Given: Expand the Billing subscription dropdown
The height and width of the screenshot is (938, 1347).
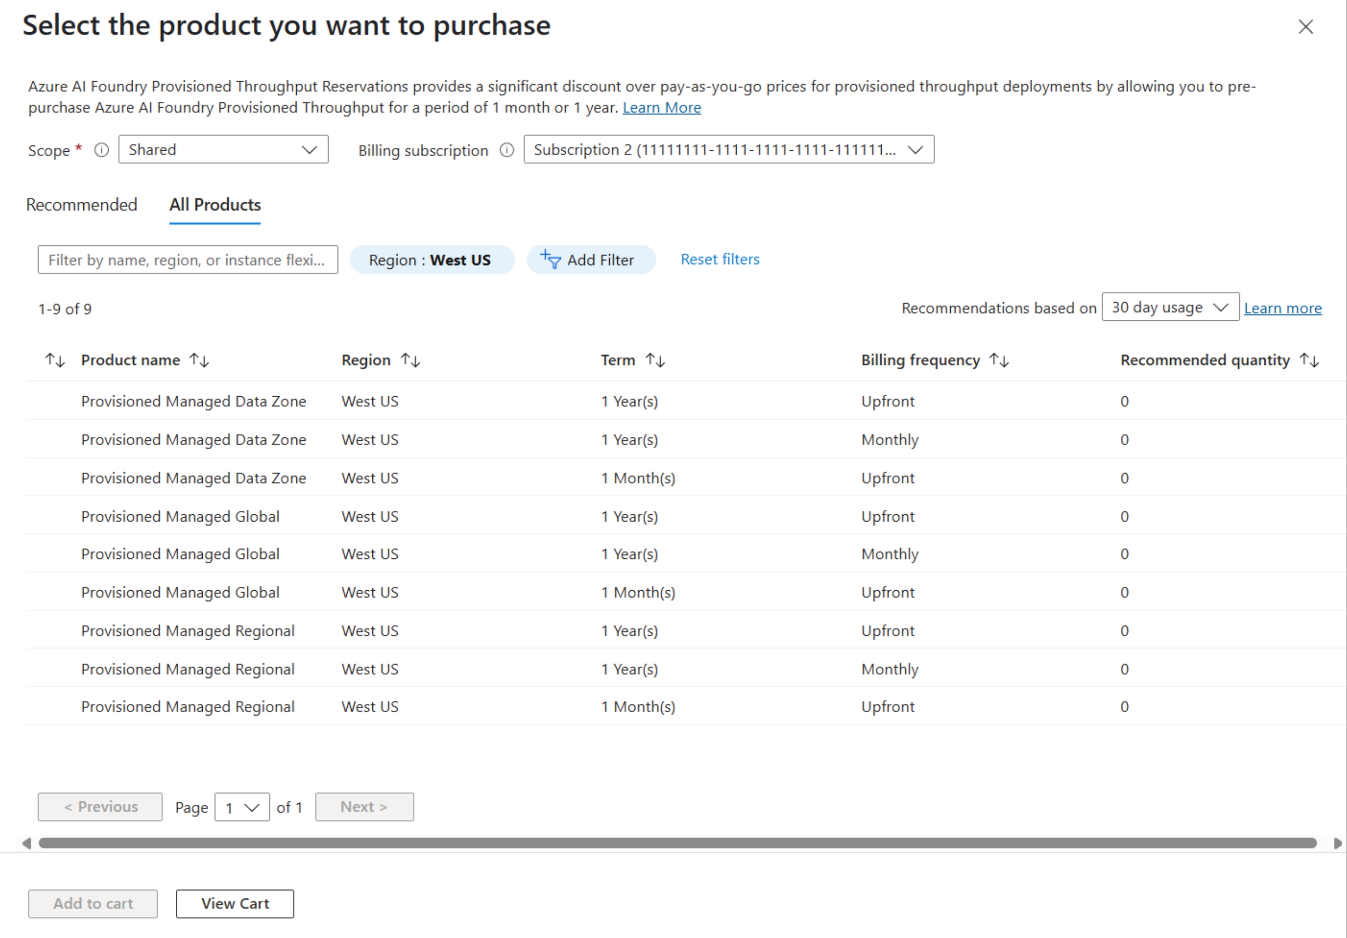Looking at the screenshot, I should point(729,150).
